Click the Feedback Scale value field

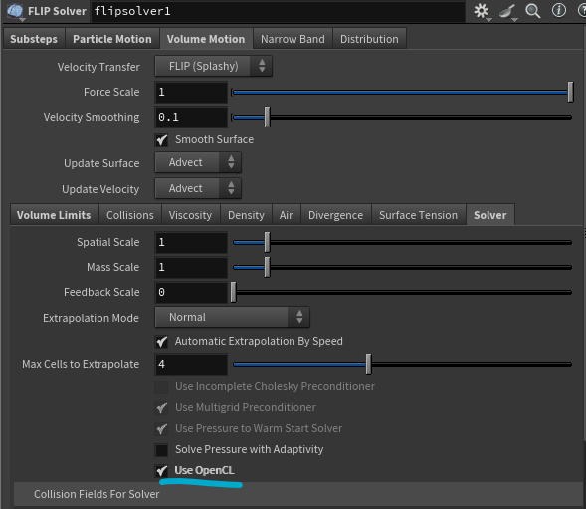click(191, 292)
